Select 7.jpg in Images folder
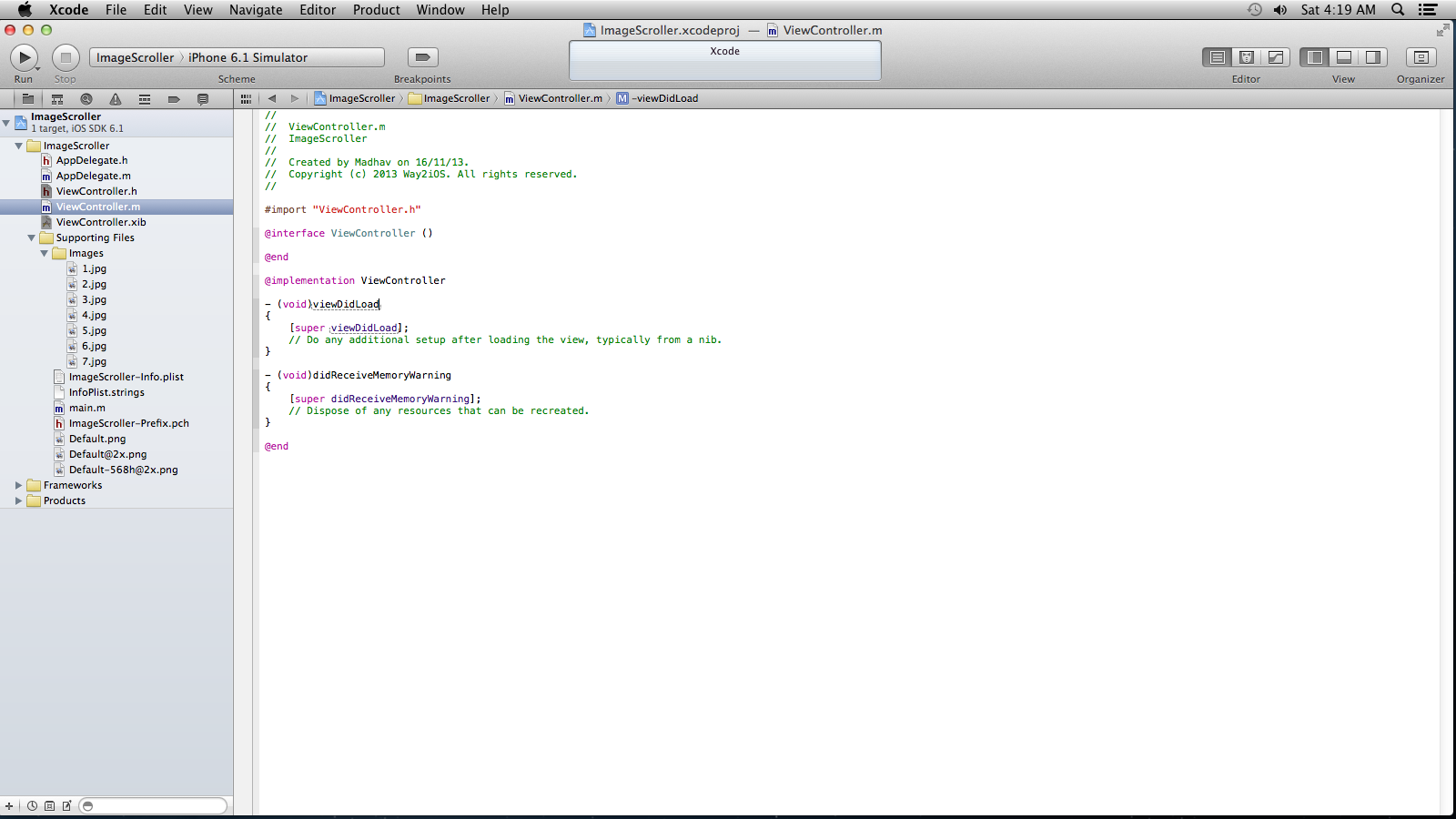 coord(94,361)
